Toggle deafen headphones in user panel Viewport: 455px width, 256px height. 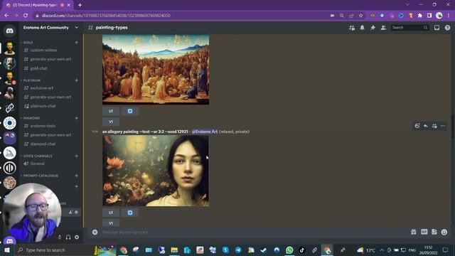click(68, 237)
